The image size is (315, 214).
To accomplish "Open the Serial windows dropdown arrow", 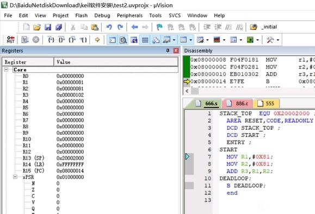I will [x=207, y=40].
